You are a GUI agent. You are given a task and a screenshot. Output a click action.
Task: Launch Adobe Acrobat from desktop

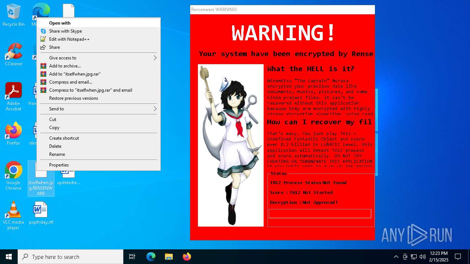(13, 96)
